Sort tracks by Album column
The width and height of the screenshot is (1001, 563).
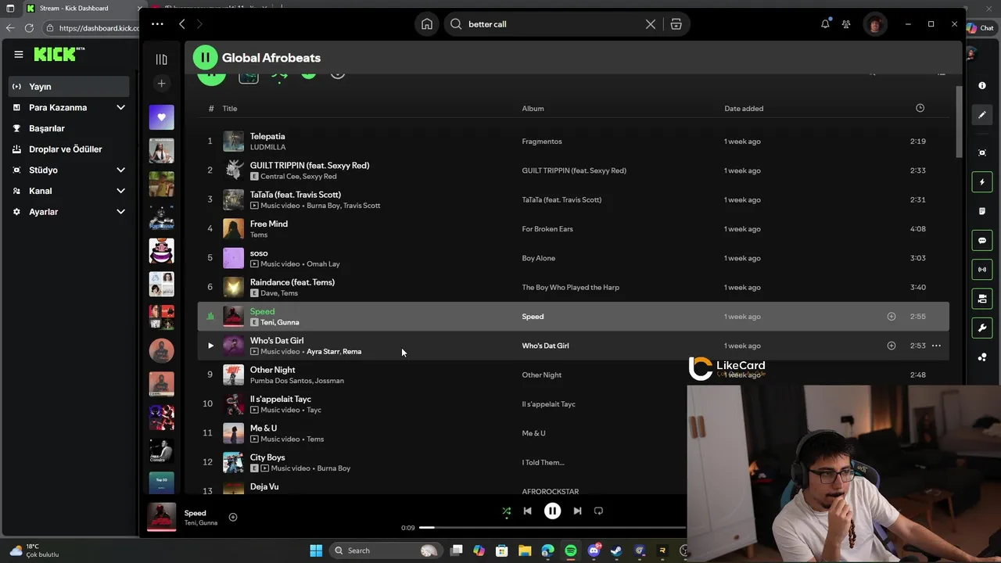point(533,109)
